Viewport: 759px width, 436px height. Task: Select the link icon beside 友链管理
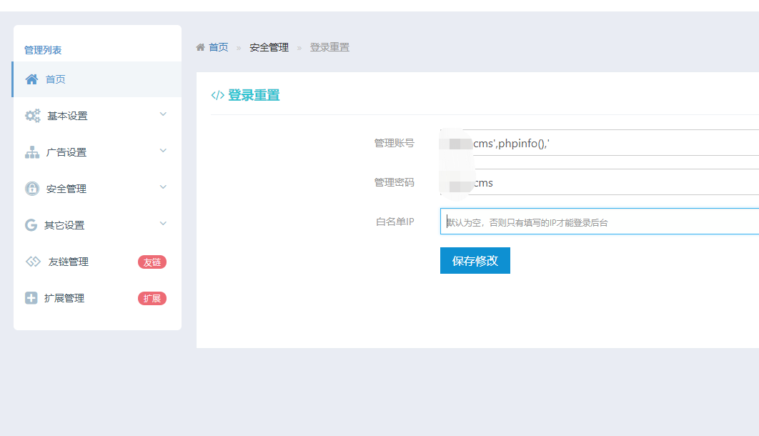pyautogui.click(x=31, y=262)
